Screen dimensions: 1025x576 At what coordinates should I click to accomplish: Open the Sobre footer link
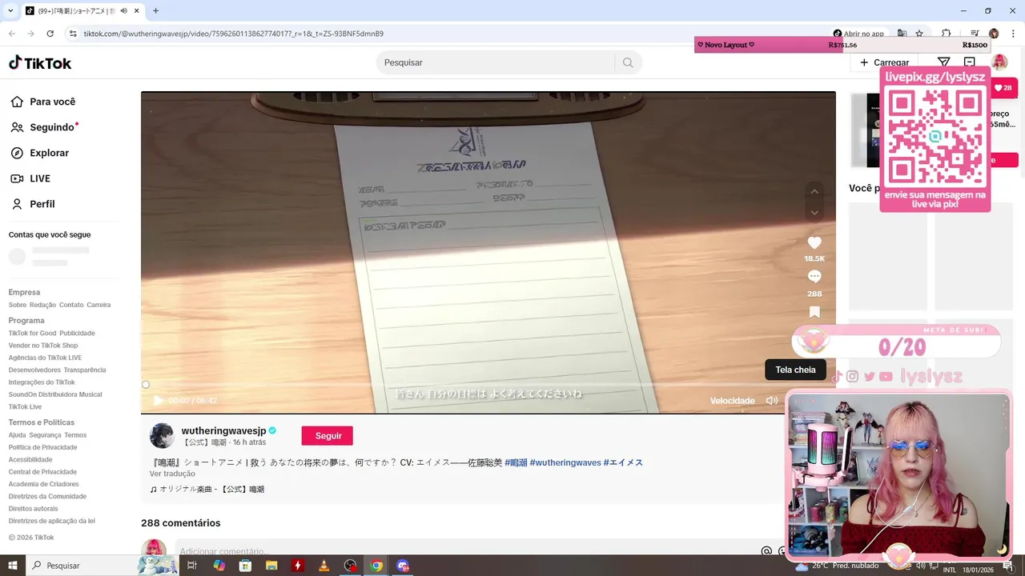coord(18,305)
